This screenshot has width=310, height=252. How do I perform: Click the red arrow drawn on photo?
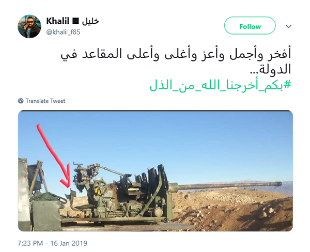point(54,155)
